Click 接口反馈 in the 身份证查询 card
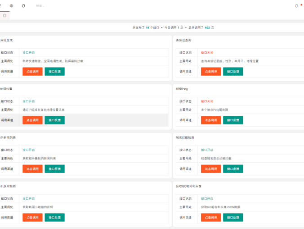 tap(233, 71)
